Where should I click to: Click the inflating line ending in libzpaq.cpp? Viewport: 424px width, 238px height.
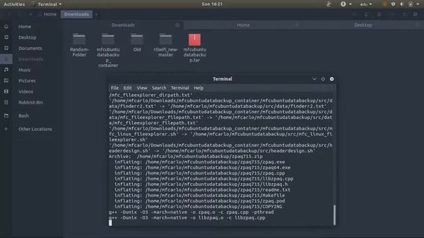tap(203, 178)
